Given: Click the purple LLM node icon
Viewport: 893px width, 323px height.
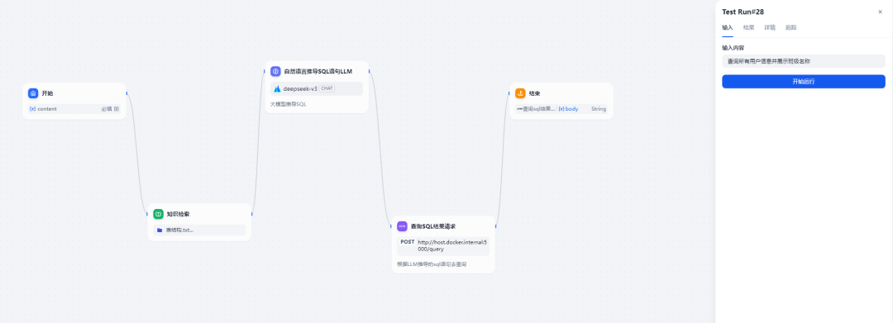Looking at the screenshot, I should point(275,71).
